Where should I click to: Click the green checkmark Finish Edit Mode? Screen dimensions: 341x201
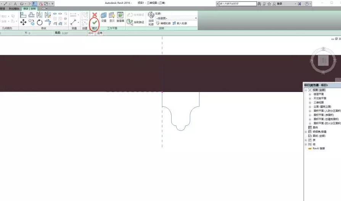[x=94, y=22]
